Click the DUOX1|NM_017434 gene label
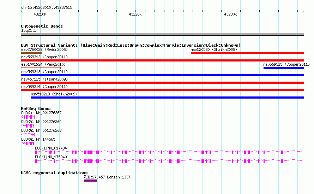Screen dimensions: 314x194 (x=51, y=148)
